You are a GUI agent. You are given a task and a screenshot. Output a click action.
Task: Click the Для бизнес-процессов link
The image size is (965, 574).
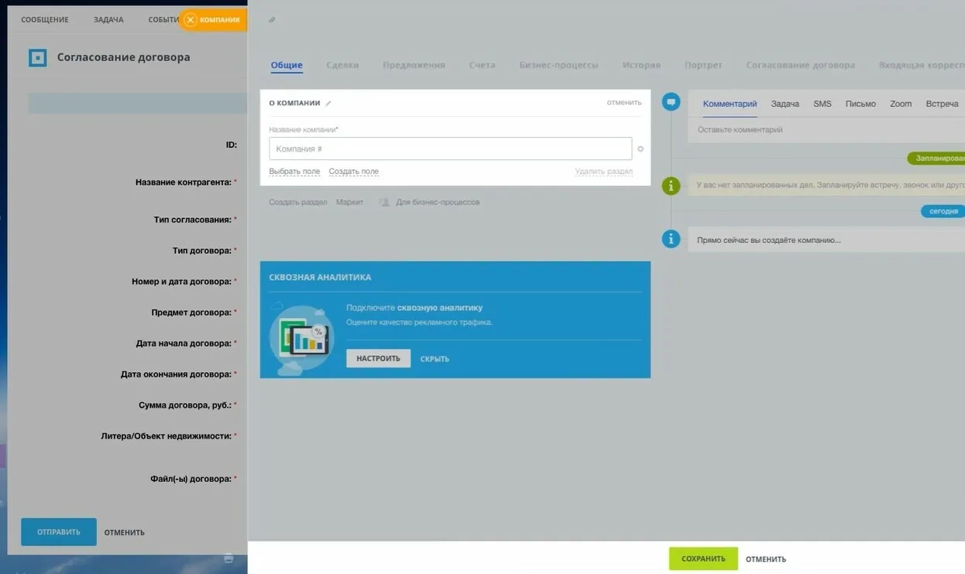(438, 202)
